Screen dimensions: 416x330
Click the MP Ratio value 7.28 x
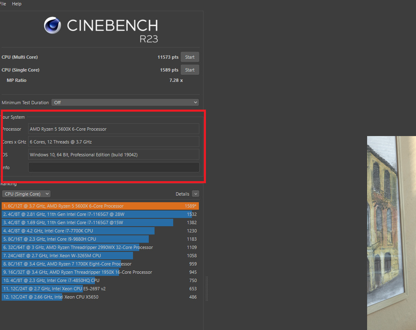(176, 80)
